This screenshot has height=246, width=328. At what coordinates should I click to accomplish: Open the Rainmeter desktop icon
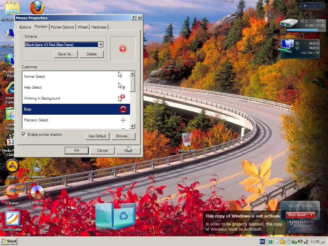coord(37,168)
